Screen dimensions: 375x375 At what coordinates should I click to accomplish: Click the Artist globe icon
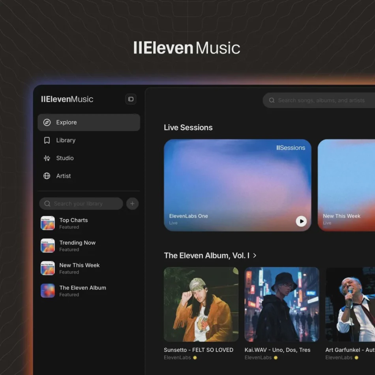point(47,176)
